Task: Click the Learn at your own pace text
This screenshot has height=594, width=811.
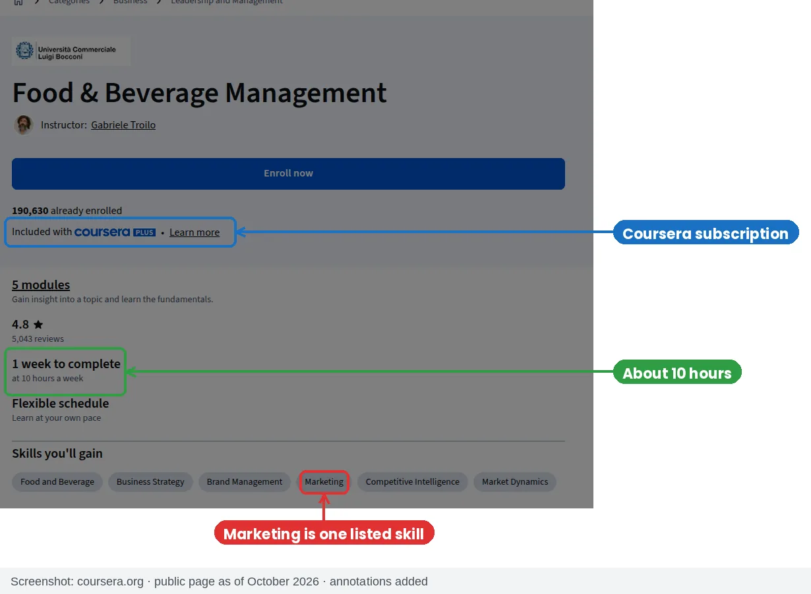Action: tap(57, 418)
